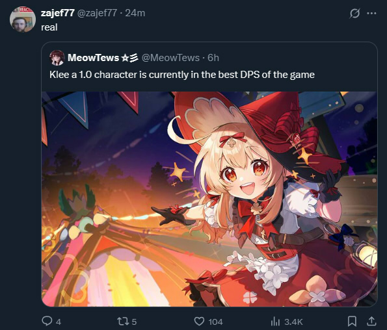Open the quoted post's 6h timestamp
Screen dimensions: 387x330
coord(213,58)
